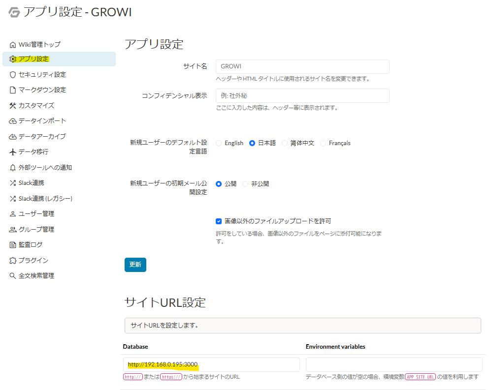Click the puzzle piece icon beside プラグイン
Image resolution: width=495 pixels, height=390 pixels.
(13, 261)
